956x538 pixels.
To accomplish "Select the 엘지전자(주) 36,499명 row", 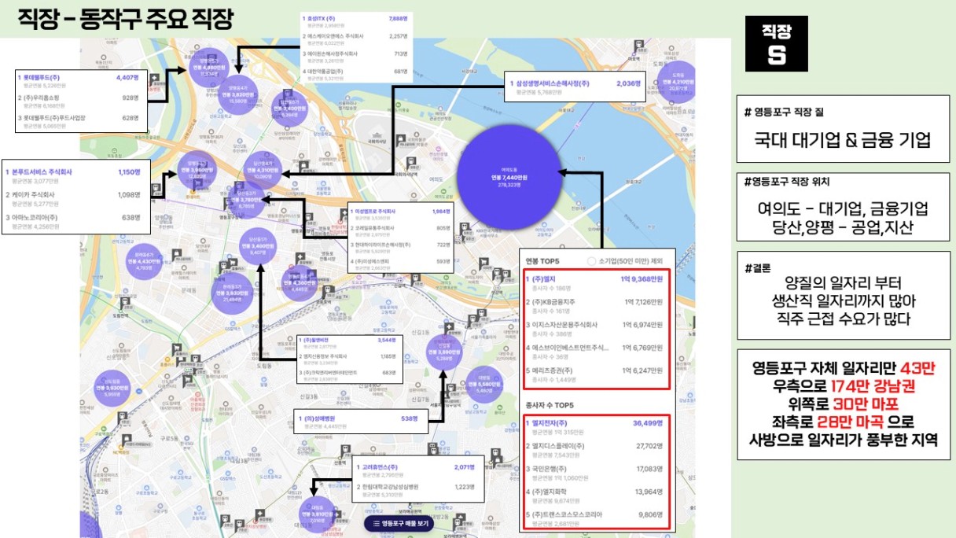I will pos(596,427).
